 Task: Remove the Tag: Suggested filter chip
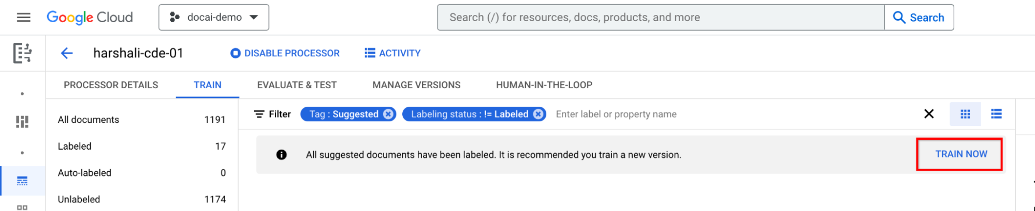tap(388, 114)
